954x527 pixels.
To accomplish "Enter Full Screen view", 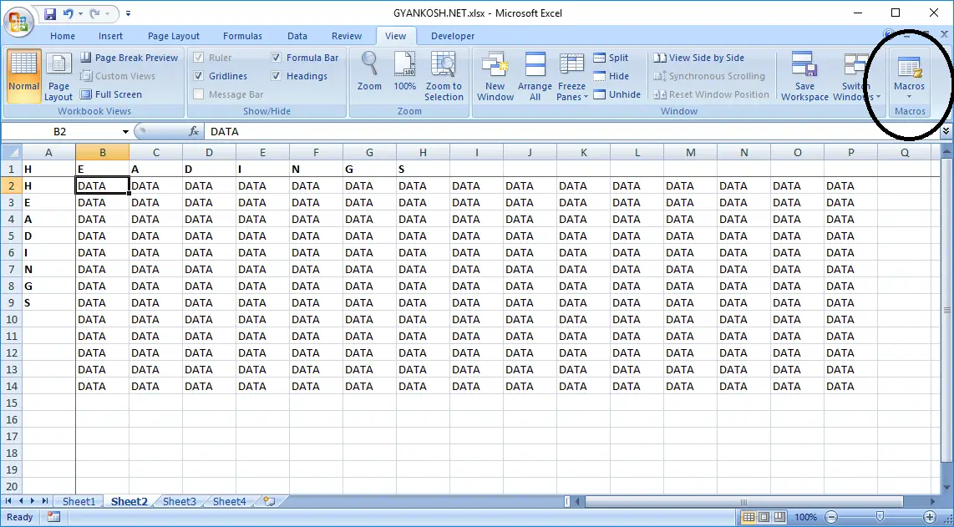I will tap(111, 94).
